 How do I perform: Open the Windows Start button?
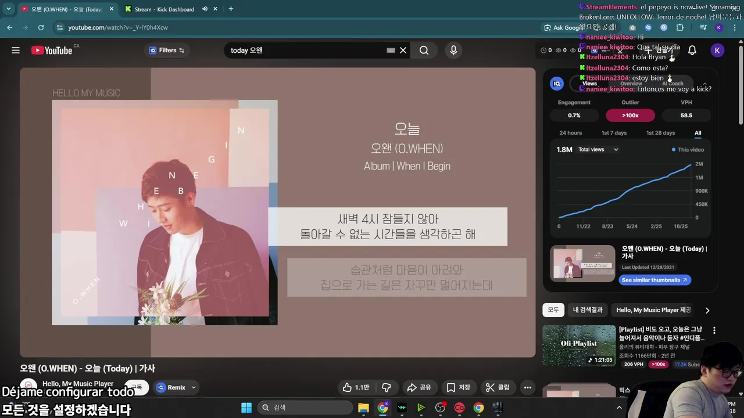(x=246, y=408)
